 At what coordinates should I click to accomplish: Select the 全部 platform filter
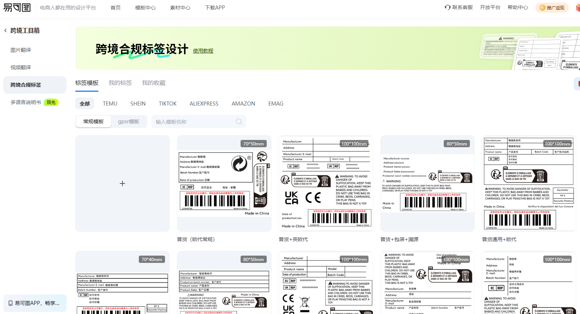click(x=85, y=104)
